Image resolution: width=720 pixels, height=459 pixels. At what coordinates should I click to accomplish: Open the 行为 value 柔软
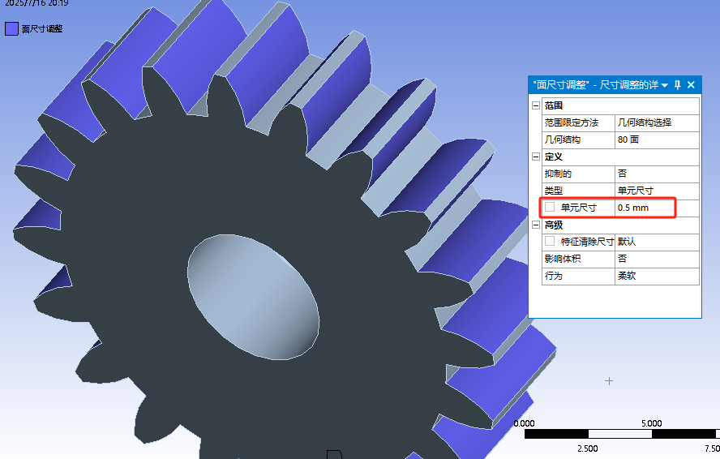pyautogui.click(x=656, y=276)
